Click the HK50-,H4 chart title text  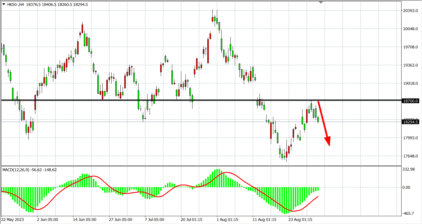tap(16, 4)
